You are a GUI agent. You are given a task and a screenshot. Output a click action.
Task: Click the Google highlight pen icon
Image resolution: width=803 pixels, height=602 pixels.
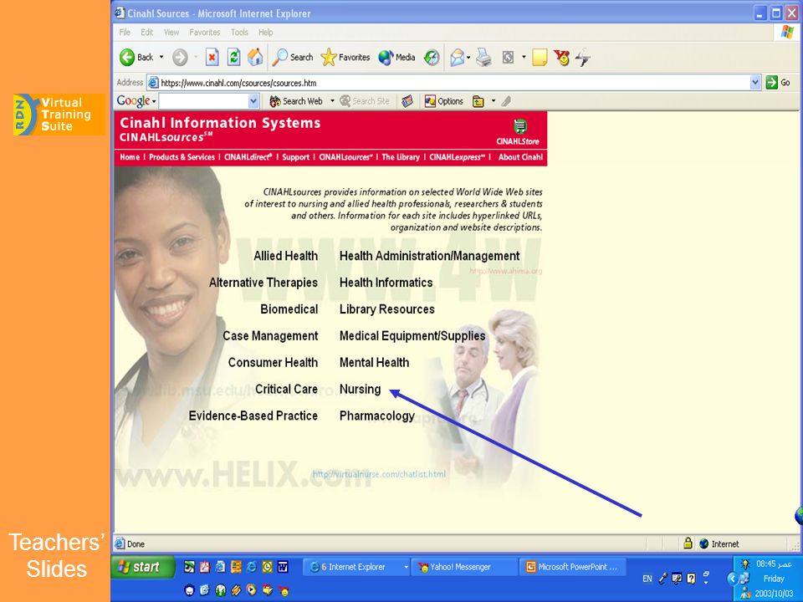pos(507,101)
